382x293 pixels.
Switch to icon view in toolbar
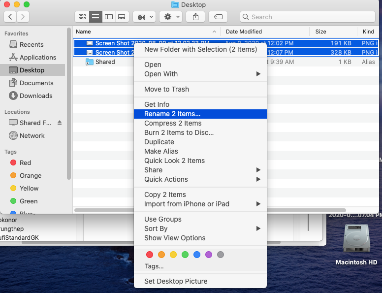pos(82,17)
